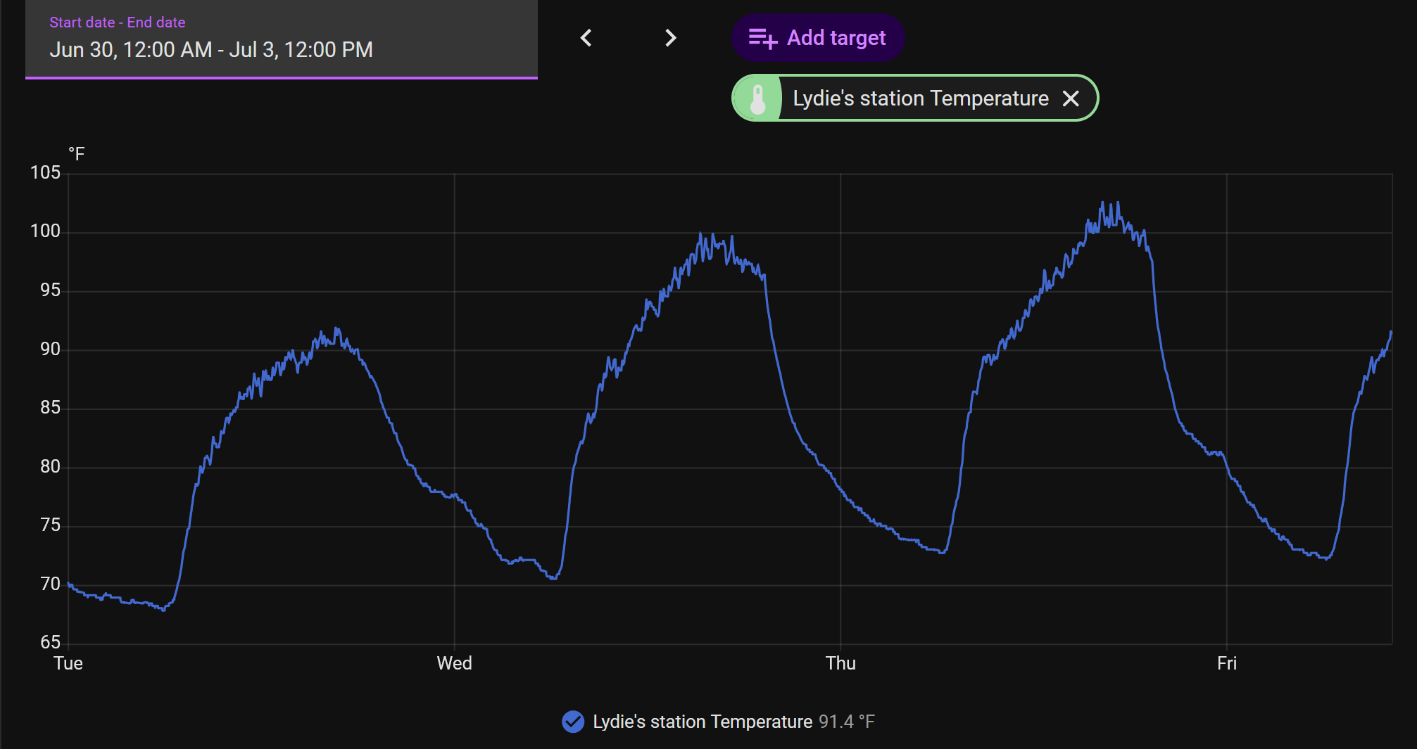The image size is (1417, 749).
Task: Click the 'Wed' x-axis label
Action: (454, 663)
